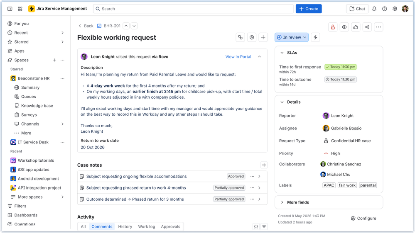Collapse the request description panel
This screenshot has height=233, width=415.
(x=260, y=56)
